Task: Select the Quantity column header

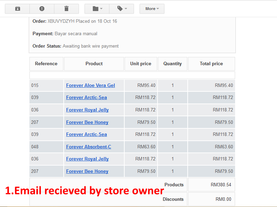Action: 172,64
